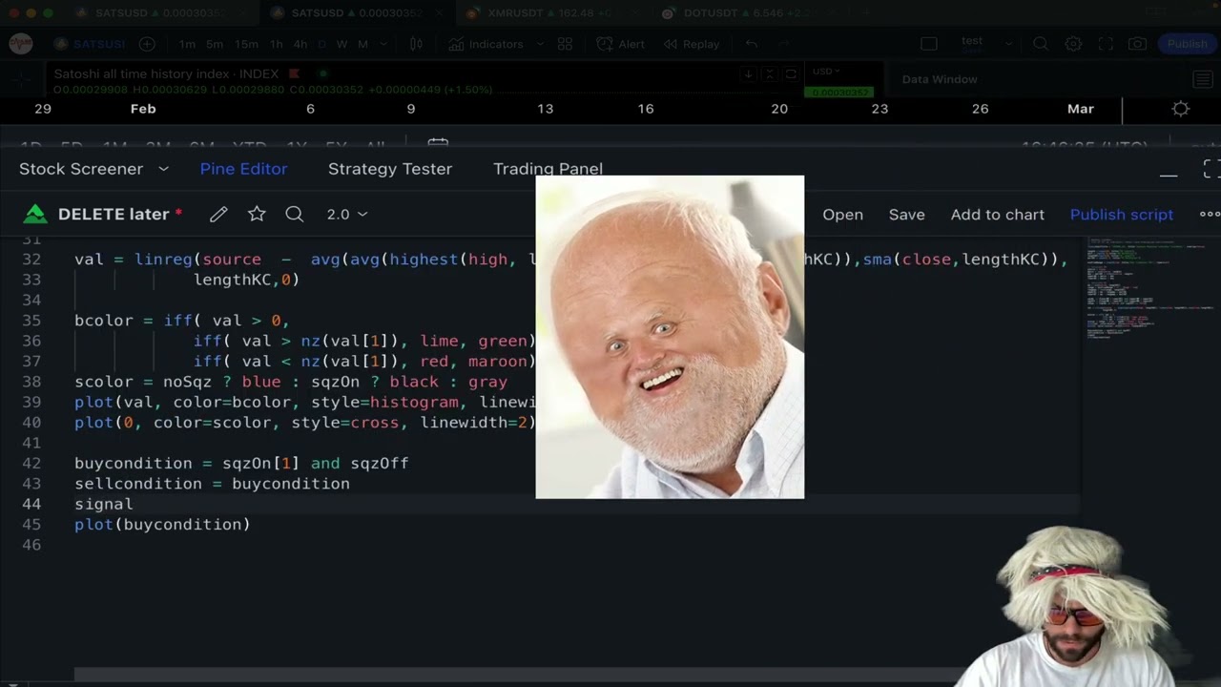Open find in Pine Editor magnifier
Viewport: 1221px width, 687px height.
(x=295, y=215)
